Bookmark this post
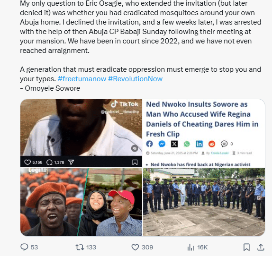Image resolution: width=272 pixels, height=256 pixels. click(x=246, y=247)
